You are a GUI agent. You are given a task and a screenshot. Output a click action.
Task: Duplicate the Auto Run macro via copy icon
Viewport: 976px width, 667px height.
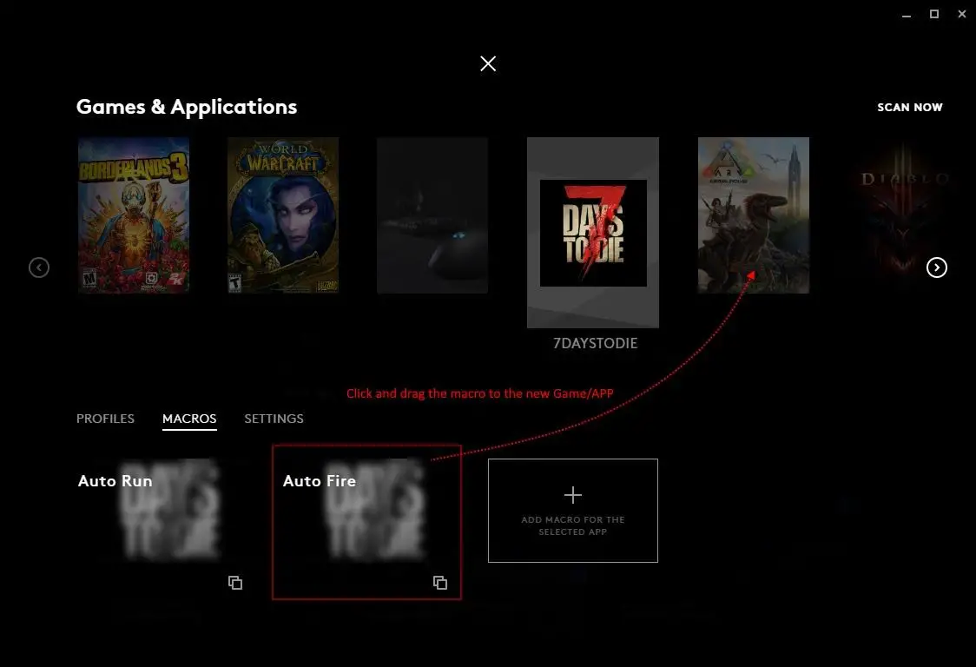[x=234, y=582]
